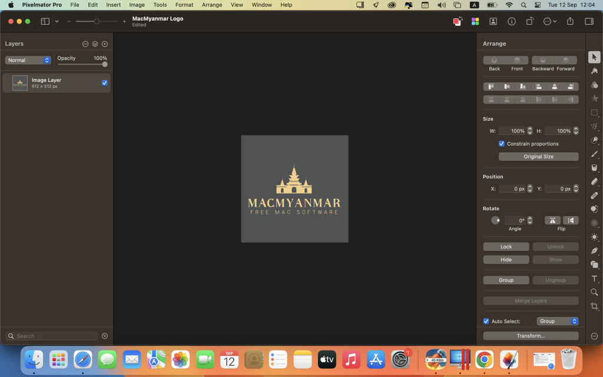
Task: Click the Share icon in the toolbar
Action: [570, 21]
